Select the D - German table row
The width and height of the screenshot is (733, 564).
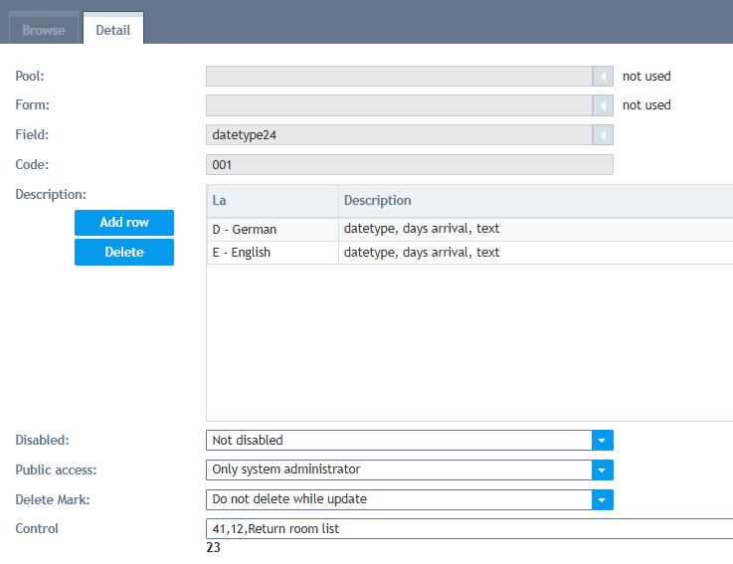[271, 230]
